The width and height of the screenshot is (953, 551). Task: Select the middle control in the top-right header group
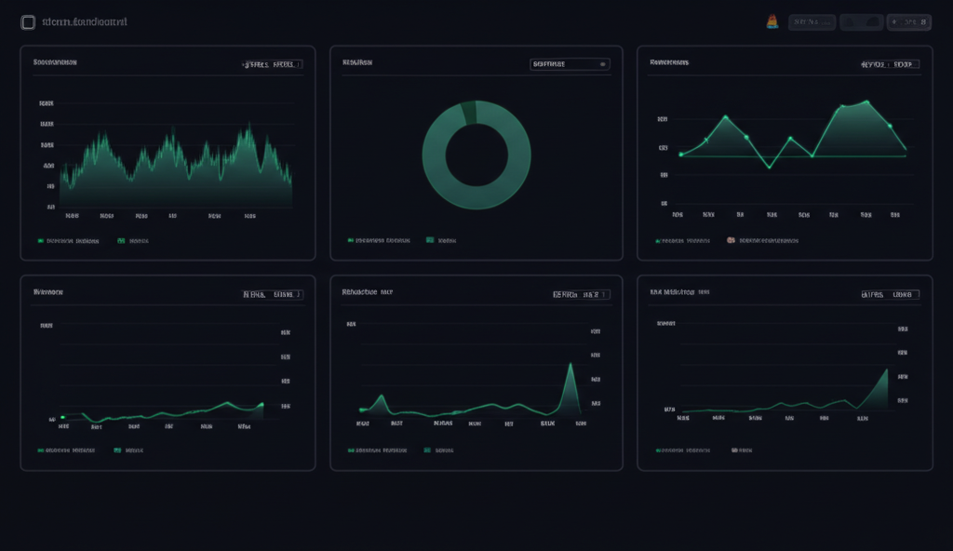tap(861, 22)
